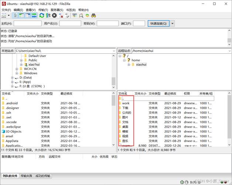
Task: Select the local .android folder
Action: 11,103
